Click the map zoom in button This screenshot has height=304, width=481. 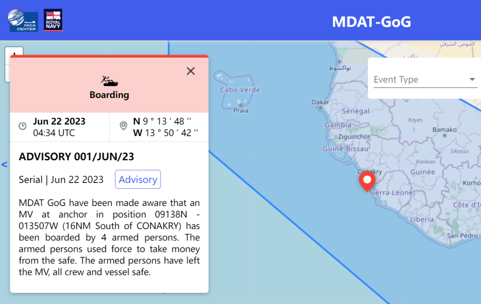pyautogui.click(x=14, y=52)
